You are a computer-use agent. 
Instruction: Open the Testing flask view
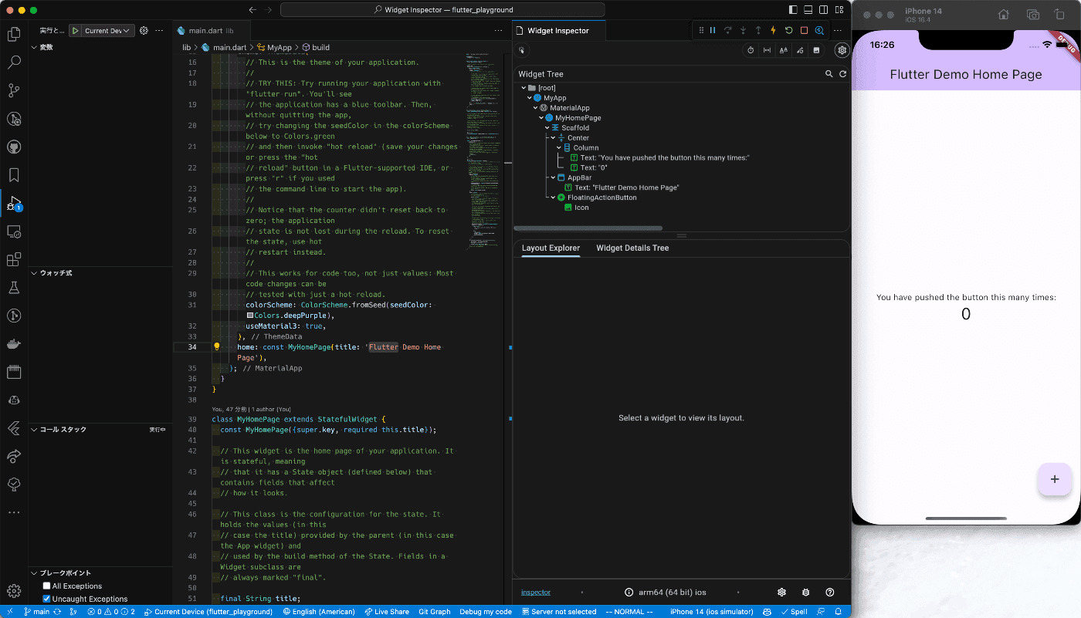pyautogui.click(x=13, y=287)
